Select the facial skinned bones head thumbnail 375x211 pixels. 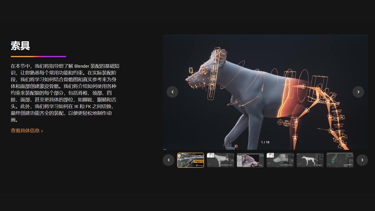280,160
